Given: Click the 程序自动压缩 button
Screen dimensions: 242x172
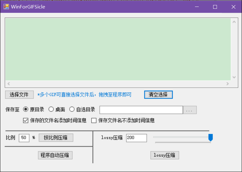Looking at the screenshot, I should [55, 155].
